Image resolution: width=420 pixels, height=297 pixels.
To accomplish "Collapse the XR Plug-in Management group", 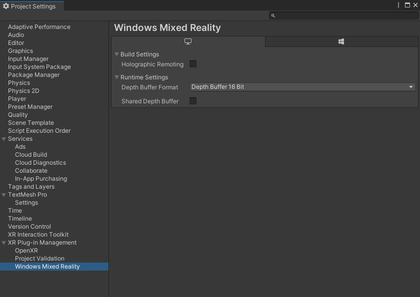I will tap(4, 243).
